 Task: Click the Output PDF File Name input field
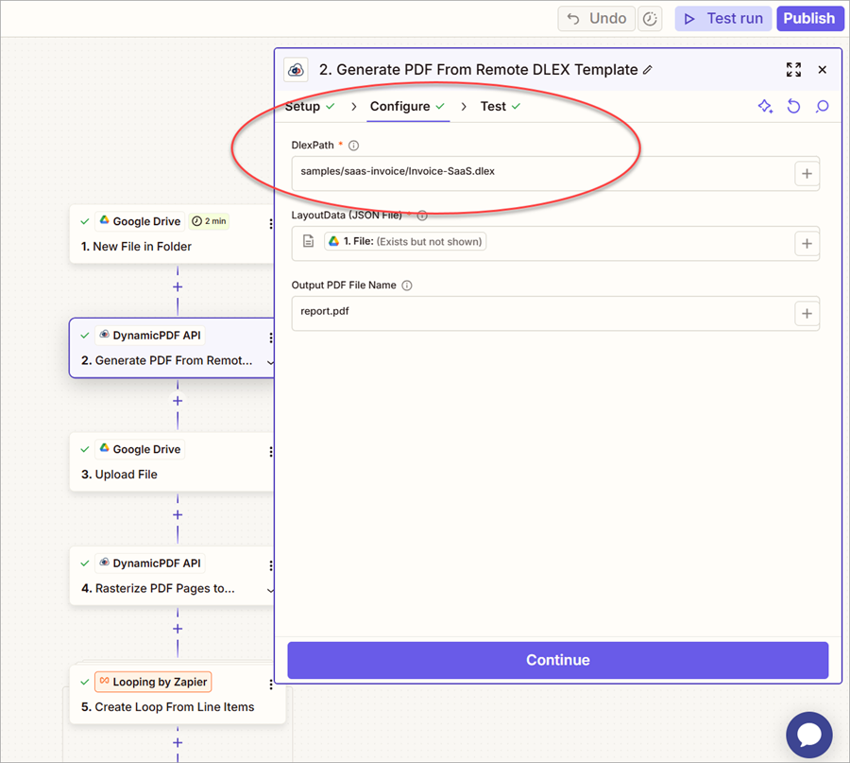click(538, 314)
